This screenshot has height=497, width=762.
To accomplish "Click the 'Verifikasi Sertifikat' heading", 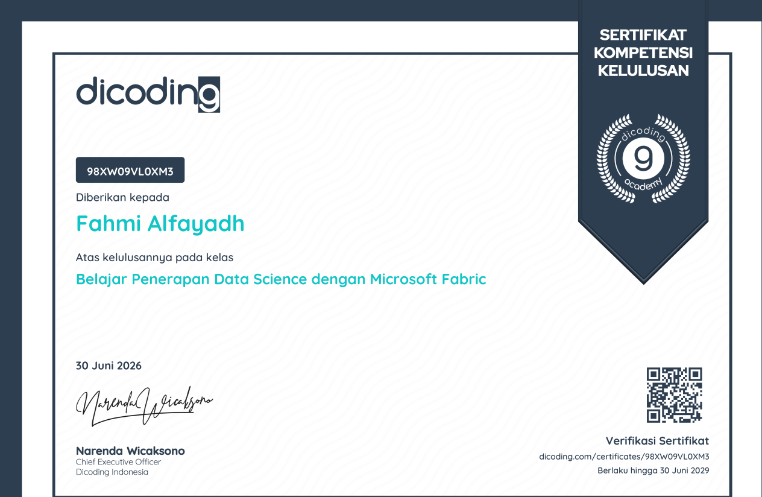I will 657,441.
